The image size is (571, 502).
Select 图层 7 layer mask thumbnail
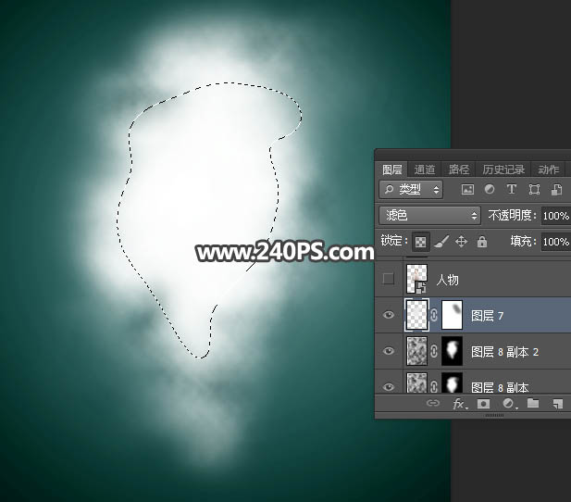[452, 315]
